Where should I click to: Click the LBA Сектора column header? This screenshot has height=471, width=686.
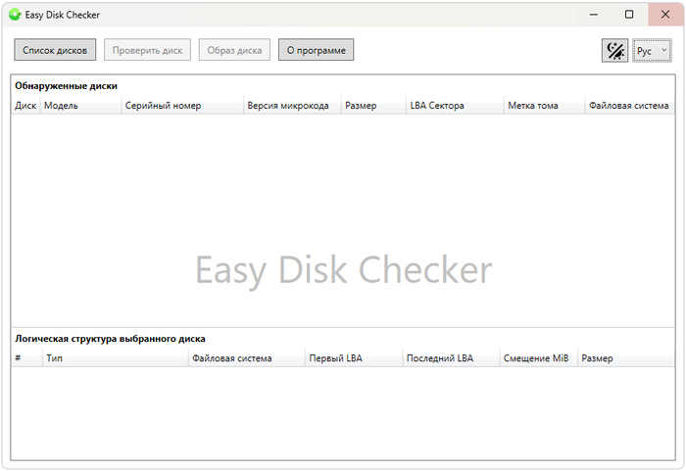pyautogui.click(x=455, y=106)
